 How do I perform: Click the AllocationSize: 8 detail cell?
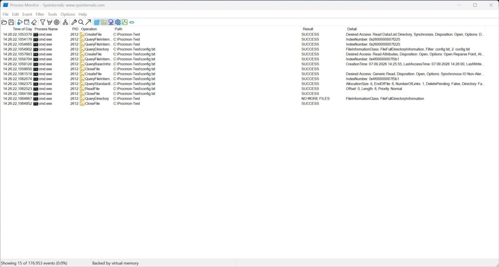(x=415, y=84)
